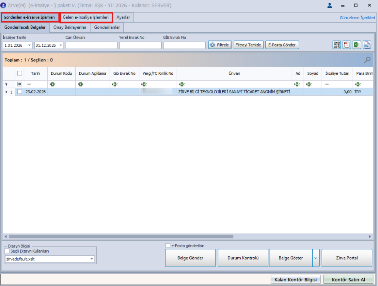Set the Para Birimi filter operator
Viewport: 378px width, 286px height.
[358, 84]
